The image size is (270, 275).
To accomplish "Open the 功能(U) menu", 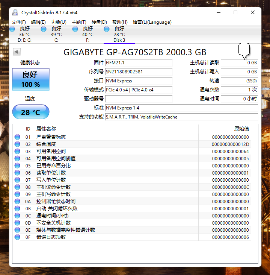I will tap(59, 22).
